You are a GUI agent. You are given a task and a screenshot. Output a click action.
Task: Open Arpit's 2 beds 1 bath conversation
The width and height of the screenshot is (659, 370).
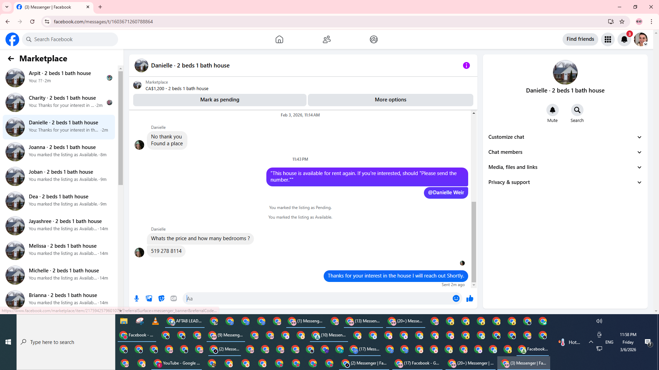click(x=60, y=77)
